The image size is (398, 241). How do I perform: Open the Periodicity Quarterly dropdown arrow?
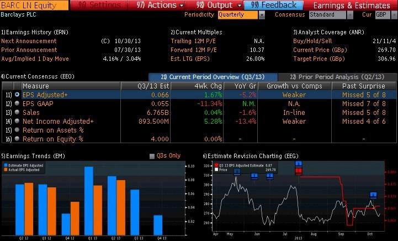(262, 15)
